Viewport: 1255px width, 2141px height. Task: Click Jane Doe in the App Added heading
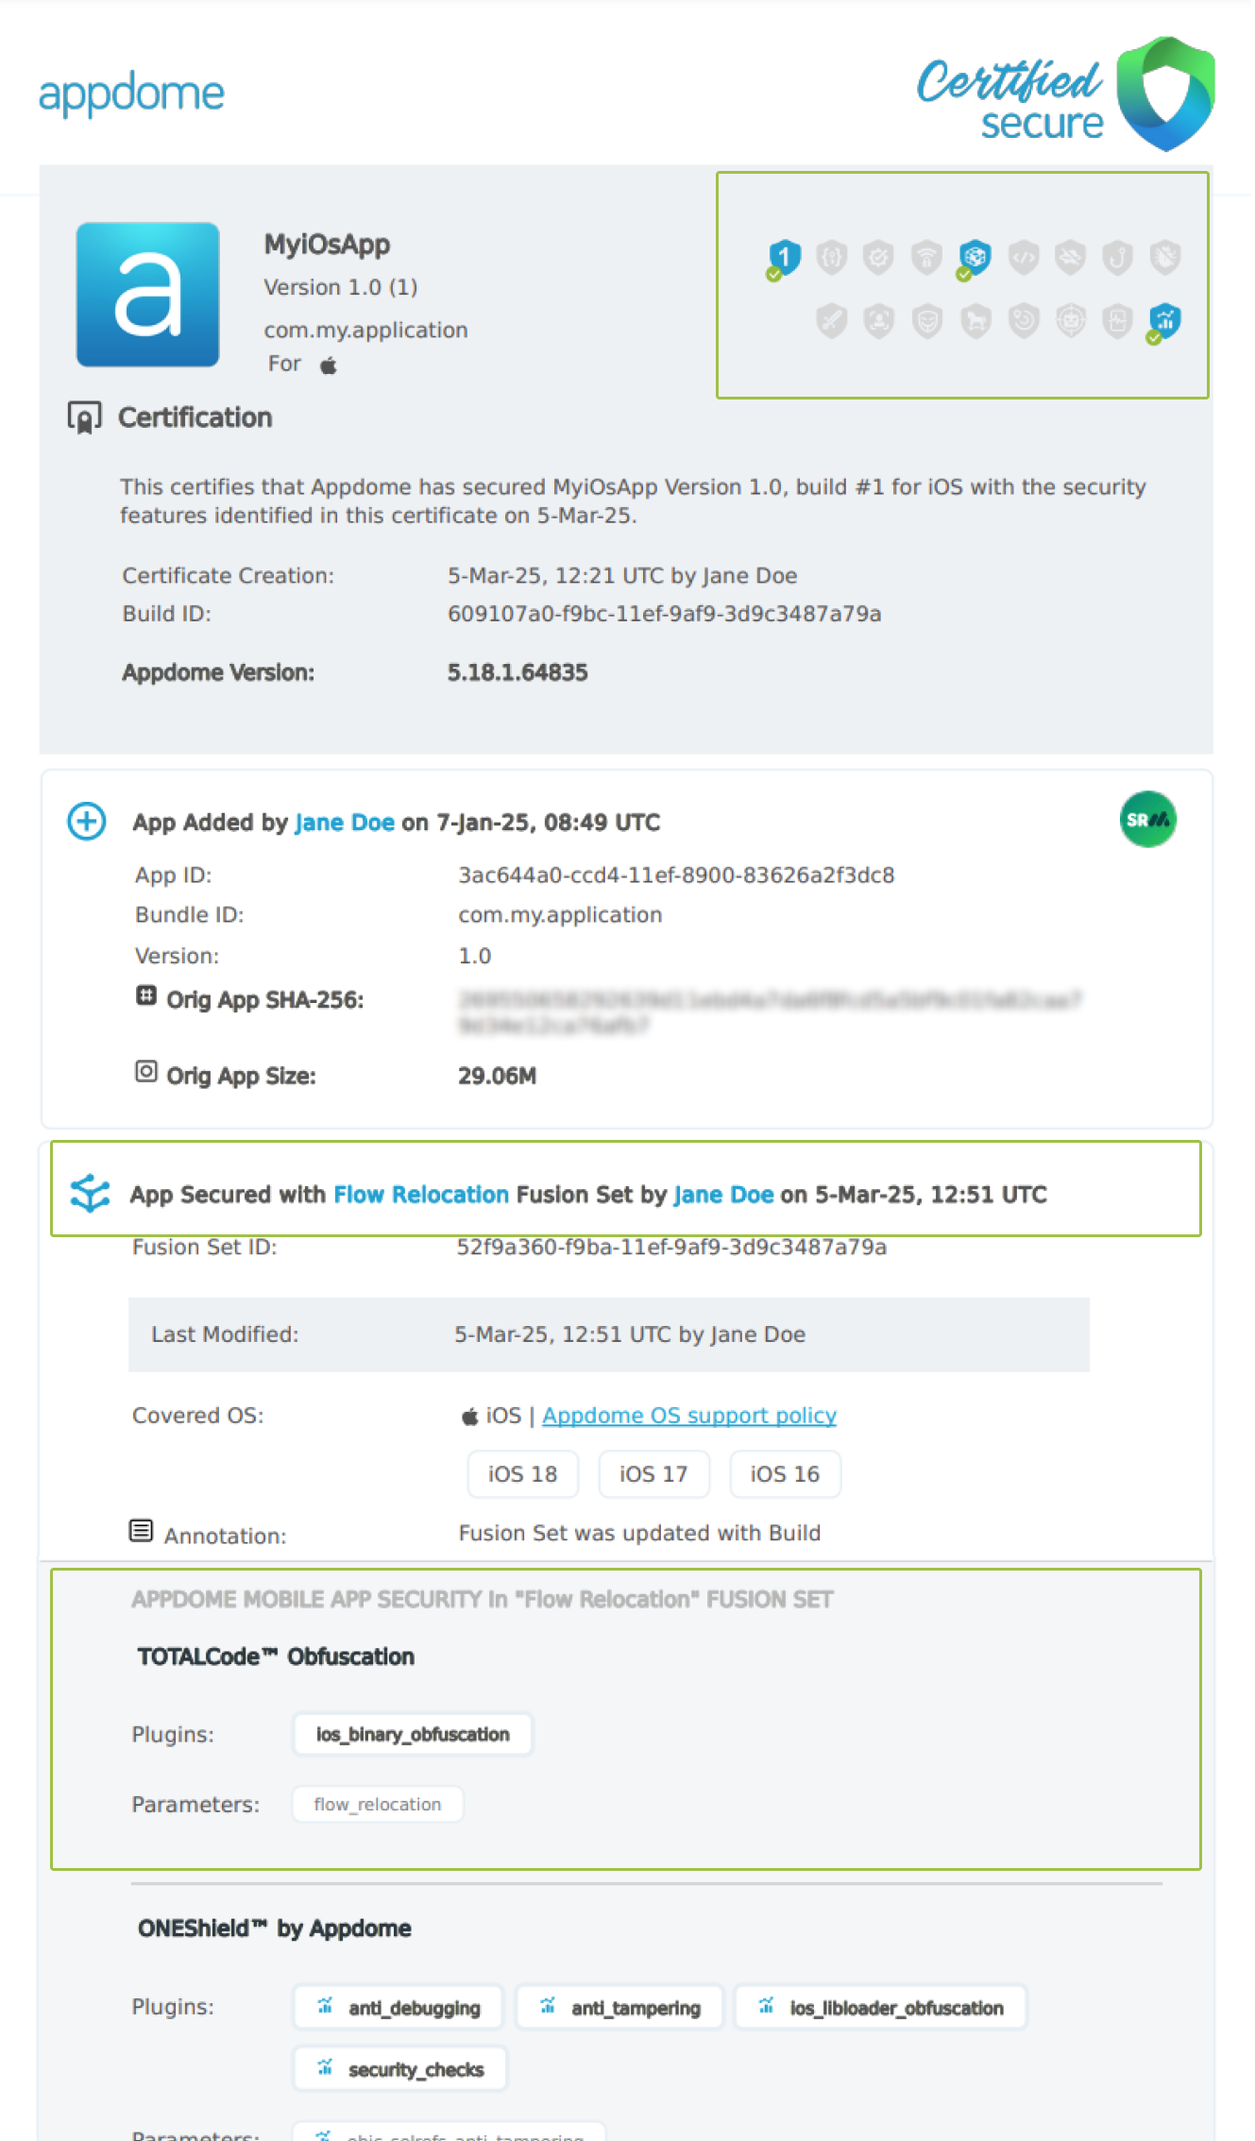tap(345, 823)
